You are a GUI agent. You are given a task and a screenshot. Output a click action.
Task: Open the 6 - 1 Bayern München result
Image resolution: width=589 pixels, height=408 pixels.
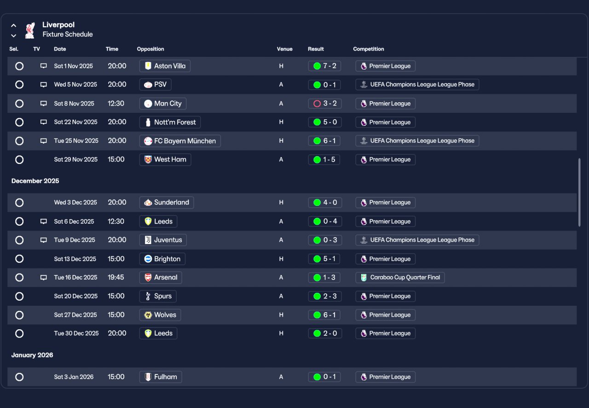tap(324, 141)
